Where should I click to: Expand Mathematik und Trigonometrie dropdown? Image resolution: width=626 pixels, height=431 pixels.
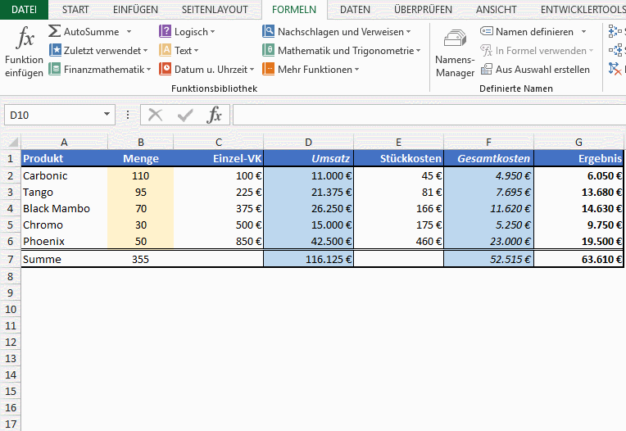(418, 51)
